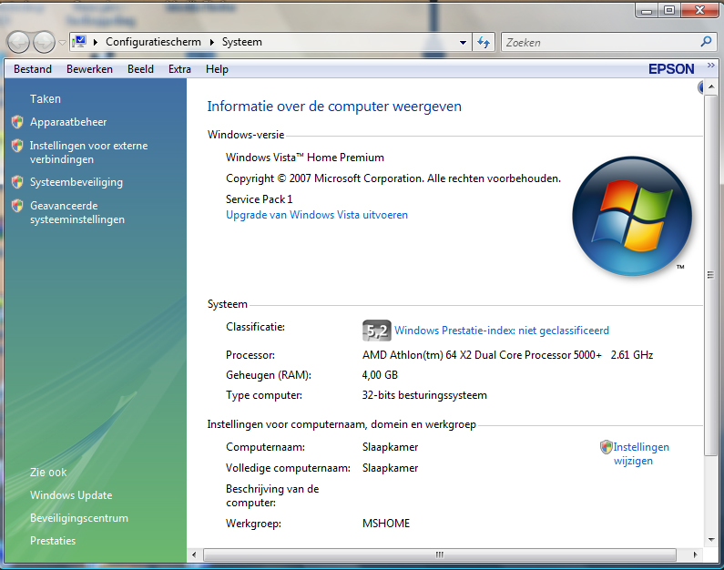This screenshot has height=570, width=724.
Task: Click the Forward navigation arrow button
Action: (44, 43)
